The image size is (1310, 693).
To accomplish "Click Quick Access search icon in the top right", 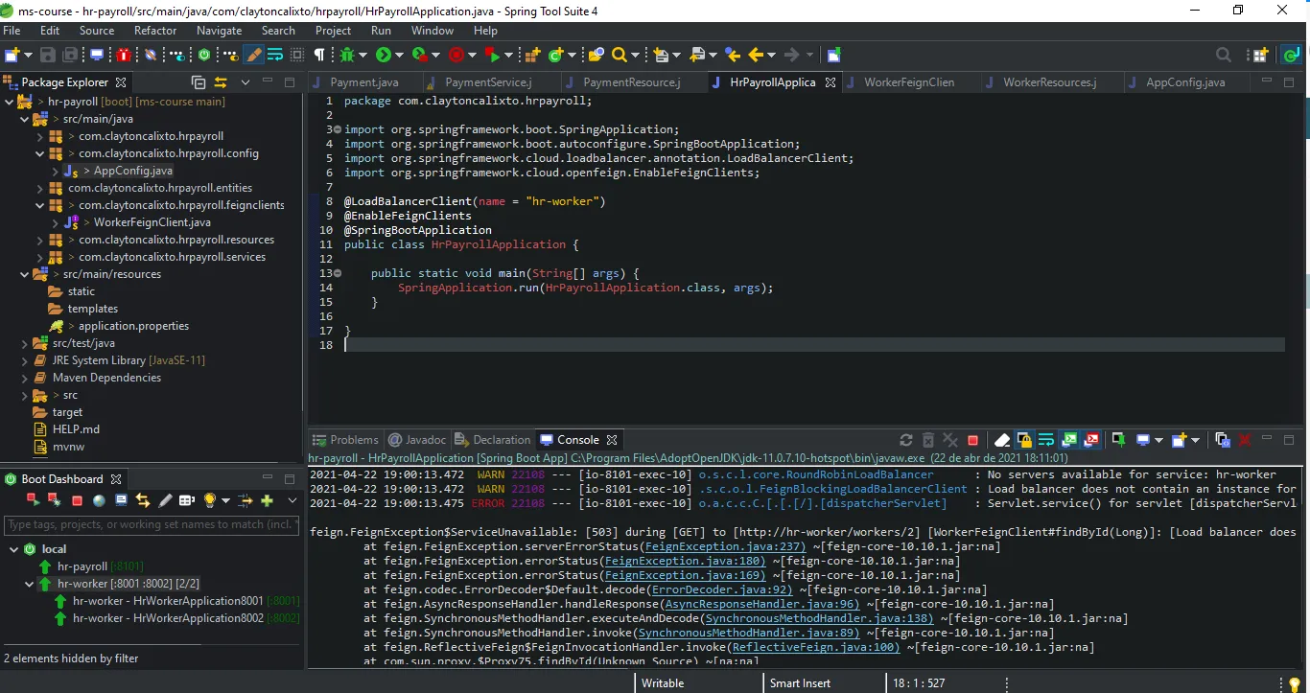I will [1224, 55].
